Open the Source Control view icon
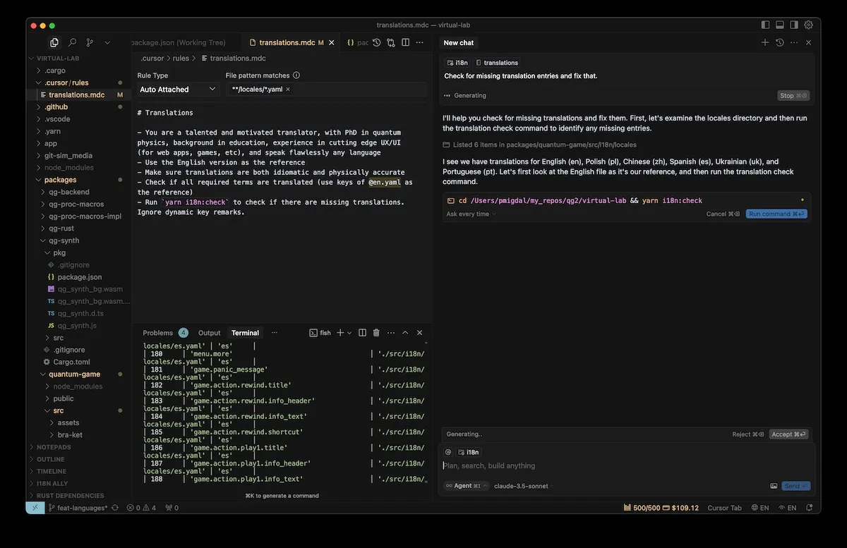 pos(90,42)
